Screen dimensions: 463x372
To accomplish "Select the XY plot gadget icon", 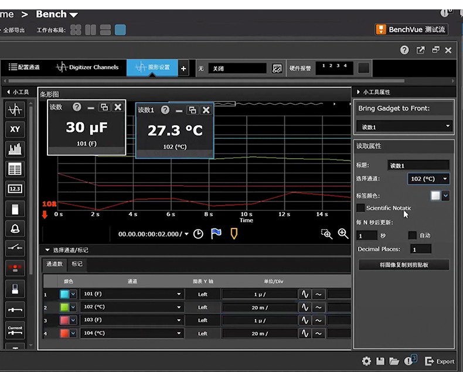I will pos(15,129).
